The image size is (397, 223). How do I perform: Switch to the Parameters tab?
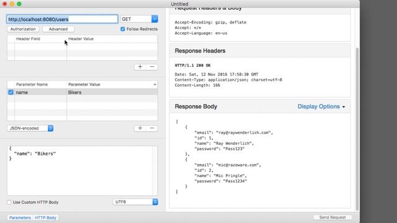20,217
